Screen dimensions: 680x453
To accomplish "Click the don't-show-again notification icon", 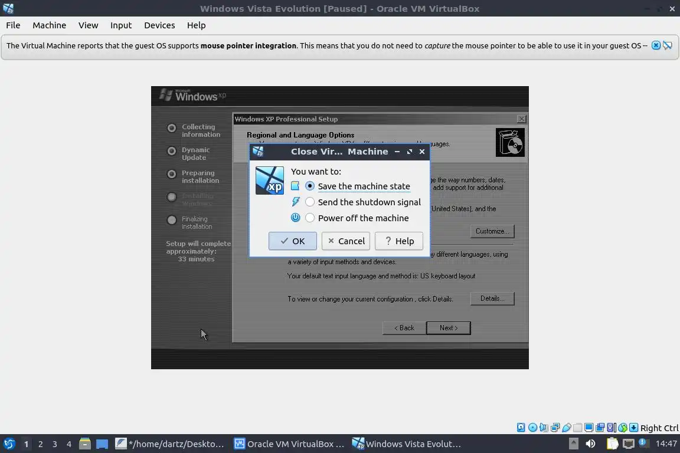I will tap(668, 45).
